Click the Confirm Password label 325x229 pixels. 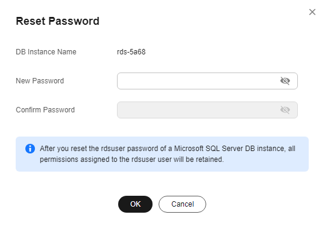click(45, 110)
